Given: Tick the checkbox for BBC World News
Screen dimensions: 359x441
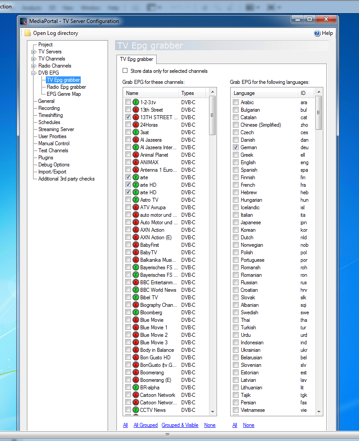Looking at the screenshot, I should (x=128, y=290).
